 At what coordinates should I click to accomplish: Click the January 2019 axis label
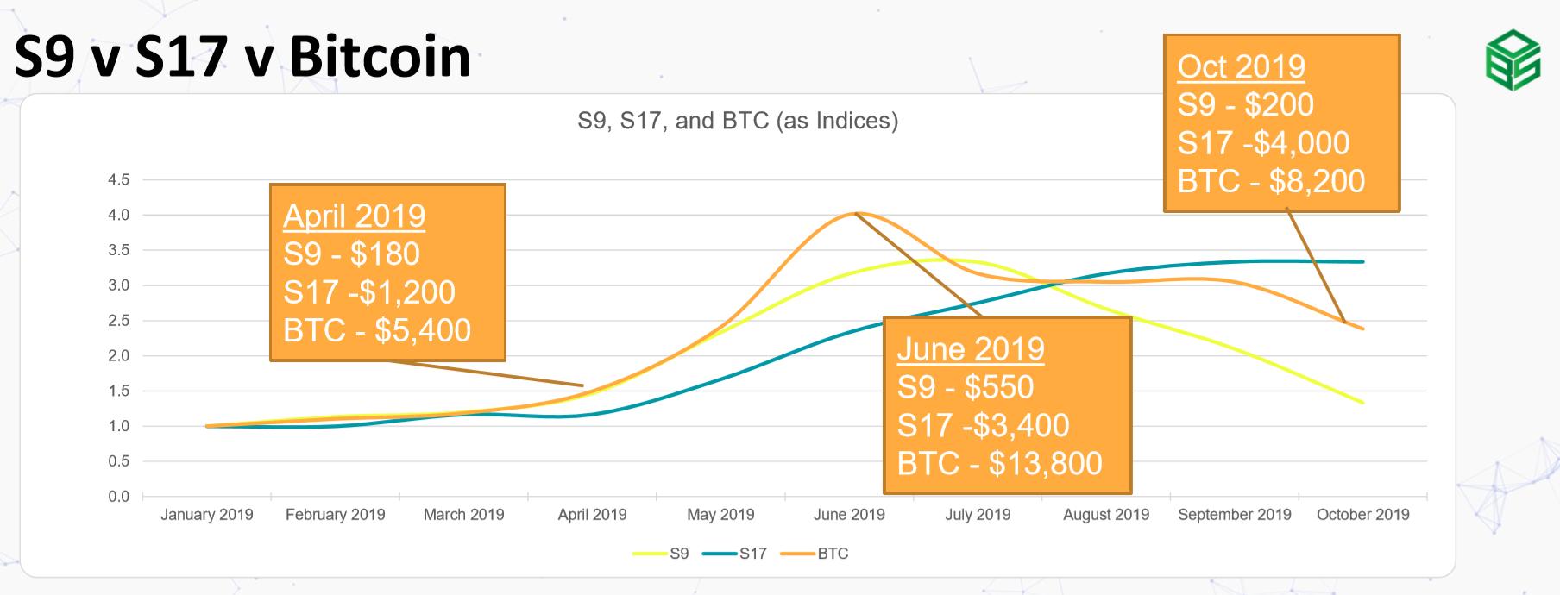tap(207, 515)
